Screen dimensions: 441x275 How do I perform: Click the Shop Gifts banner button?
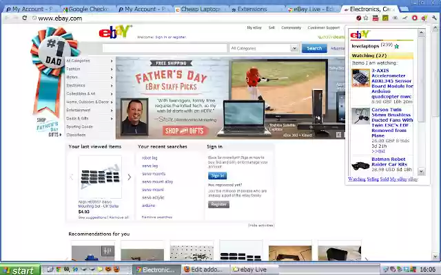185,131
